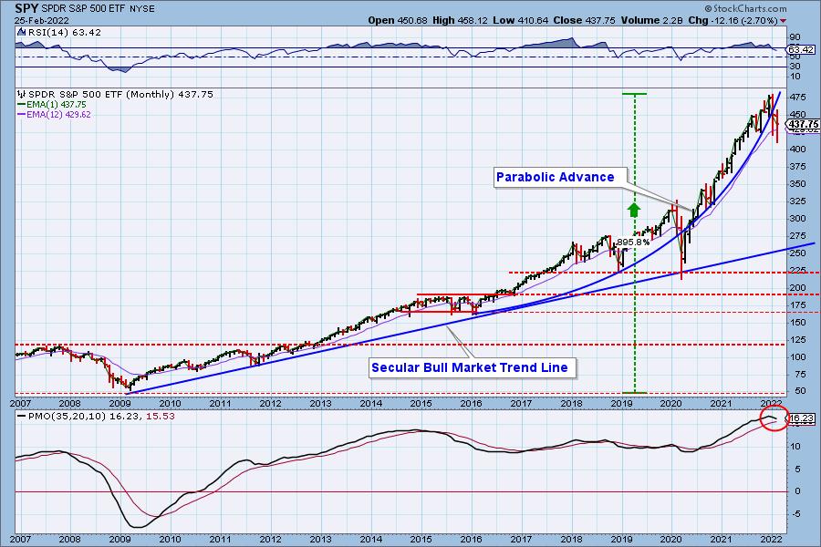Select the 'SPDR S&P 500 ETF' title beside SPY
Image resolution: width=821 pixels, height=547 pixels.
pos(83,9)
